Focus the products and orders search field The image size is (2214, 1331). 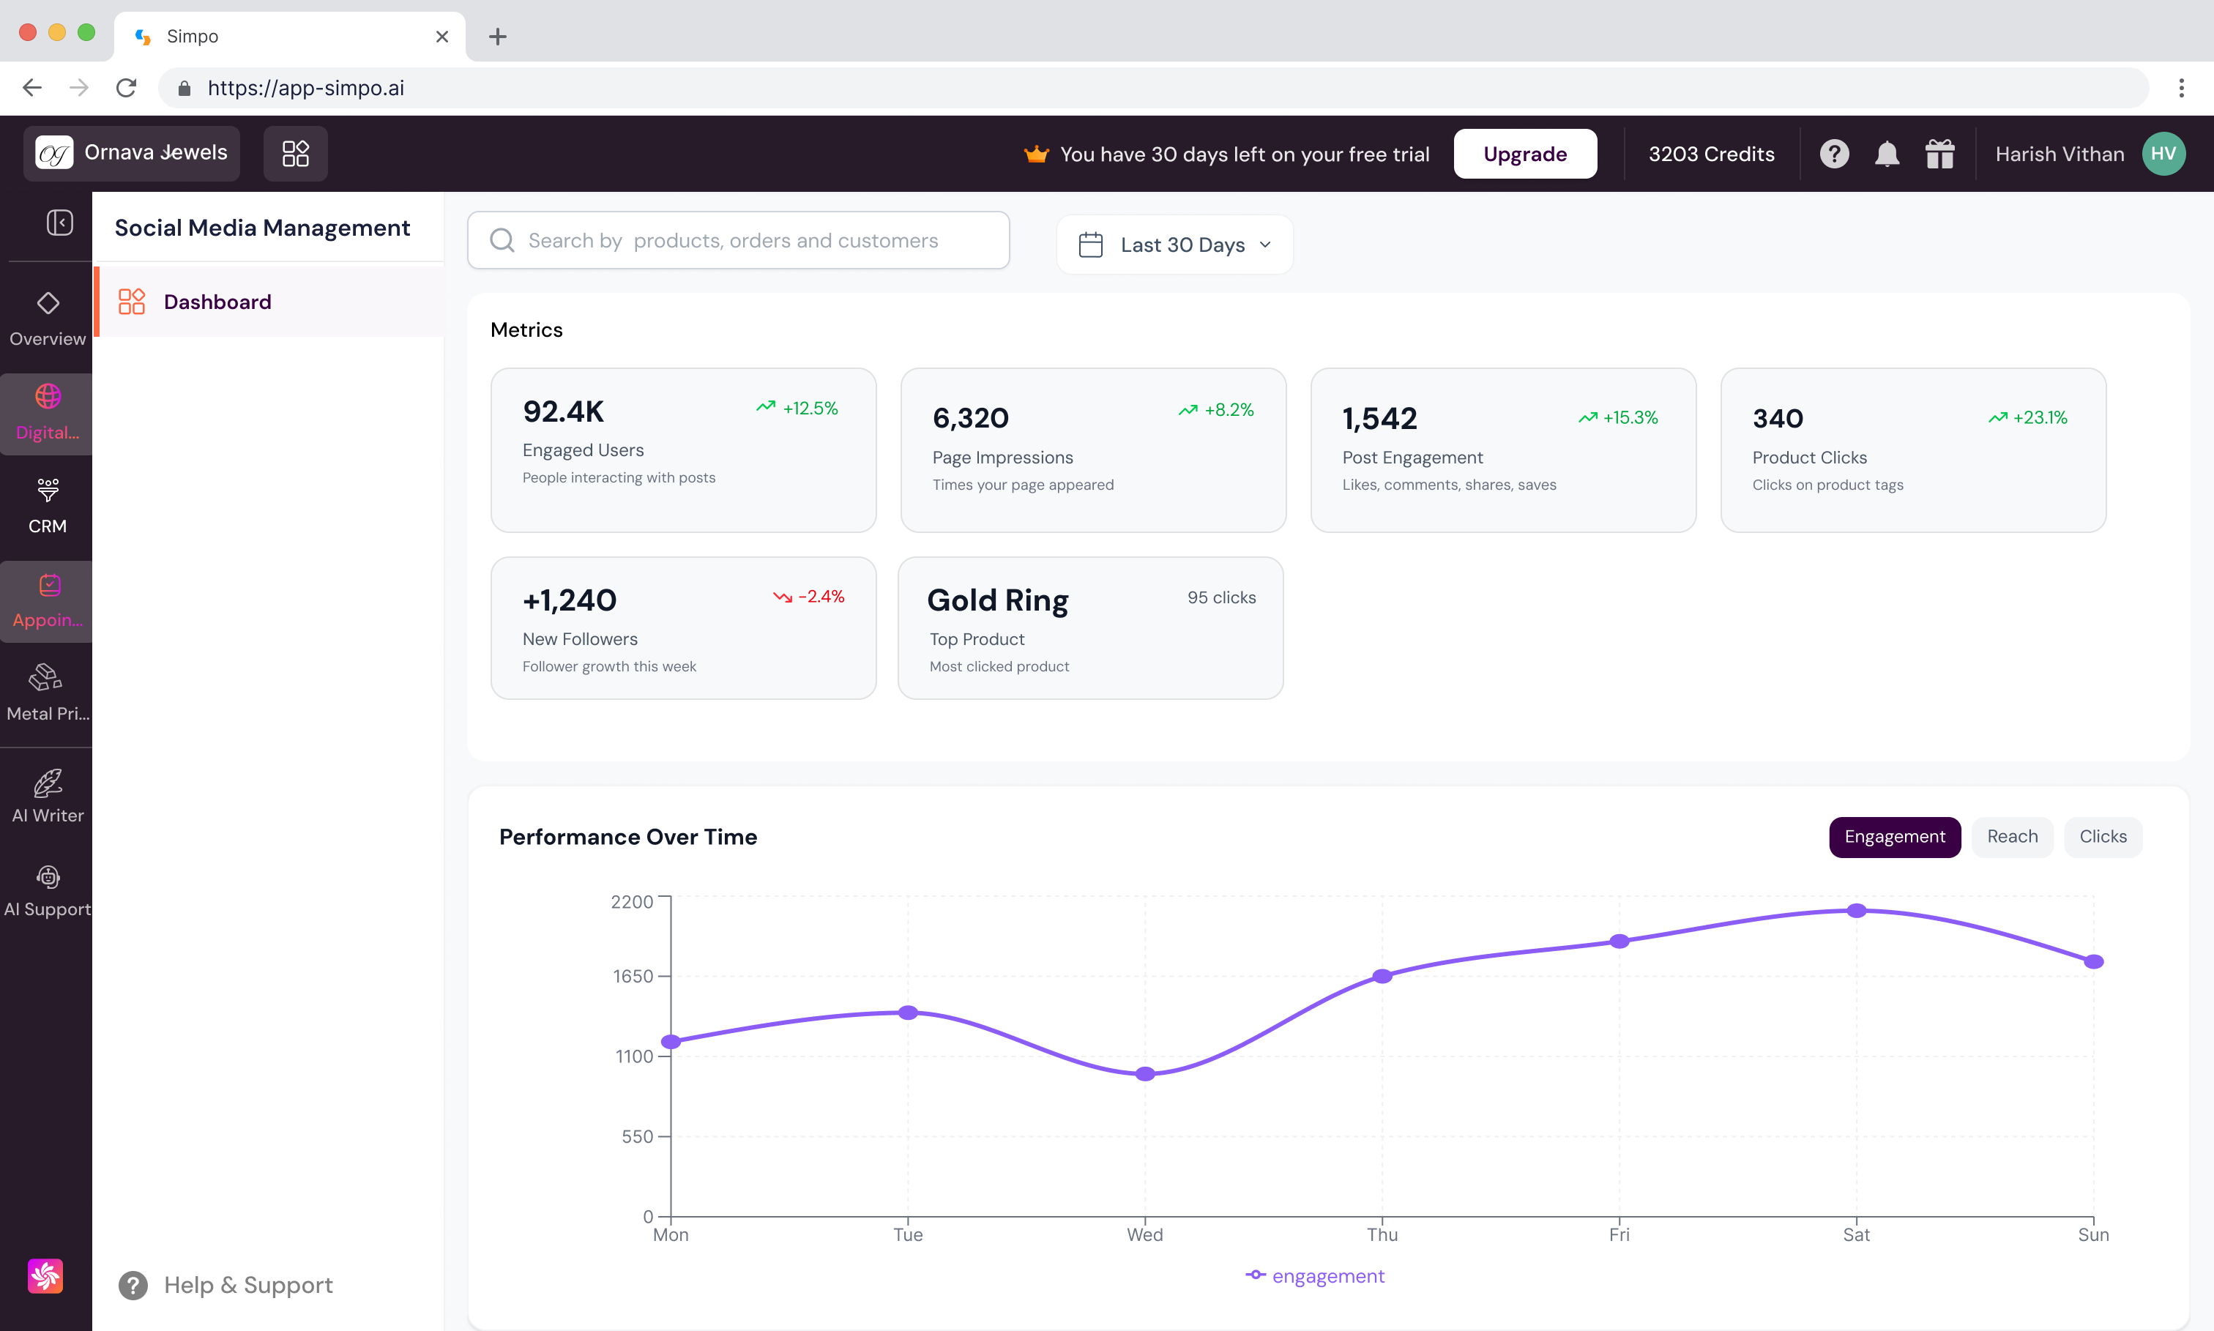coord(738,240)
